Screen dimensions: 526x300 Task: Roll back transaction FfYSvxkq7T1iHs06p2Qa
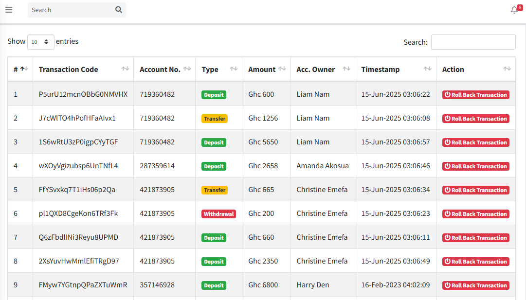476,190
